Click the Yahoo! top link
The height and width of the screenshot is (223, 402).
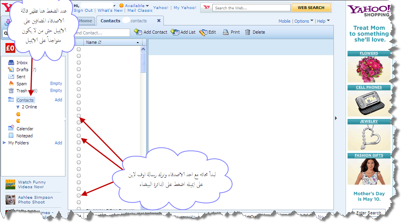[161, 7]
